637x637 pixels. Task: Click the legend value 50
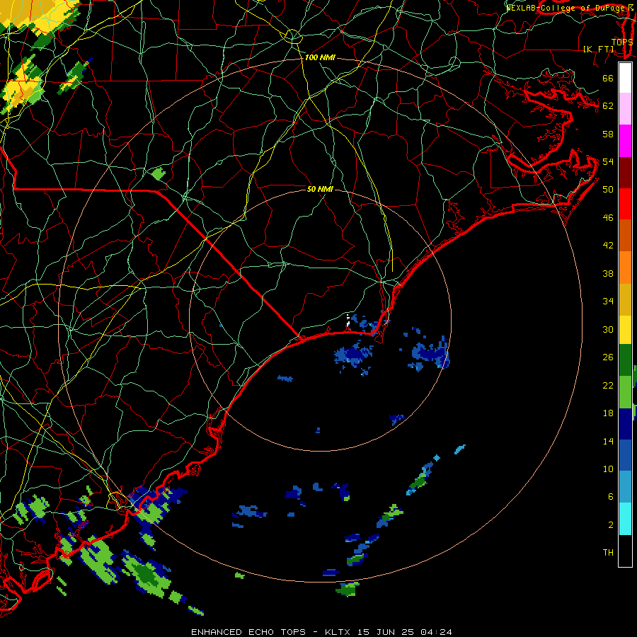tap(608, 189)
